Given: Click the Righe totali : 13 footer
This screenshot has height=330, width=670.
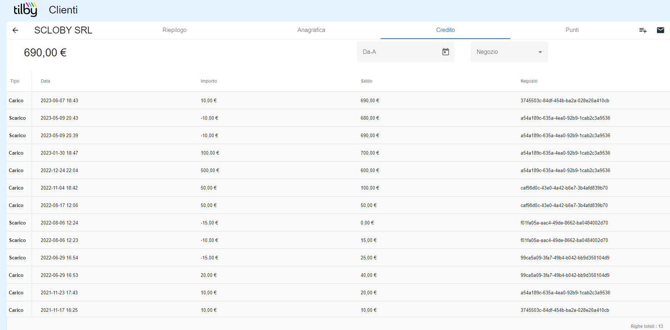Looking at the screenshot, I should (647, 326).
